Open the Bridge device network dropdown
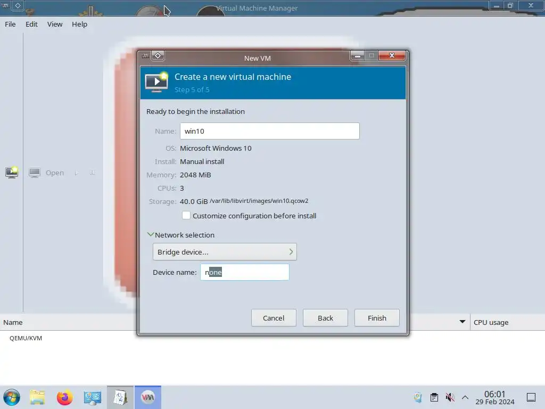The image size is (545, 409). (x=225, y=252)
